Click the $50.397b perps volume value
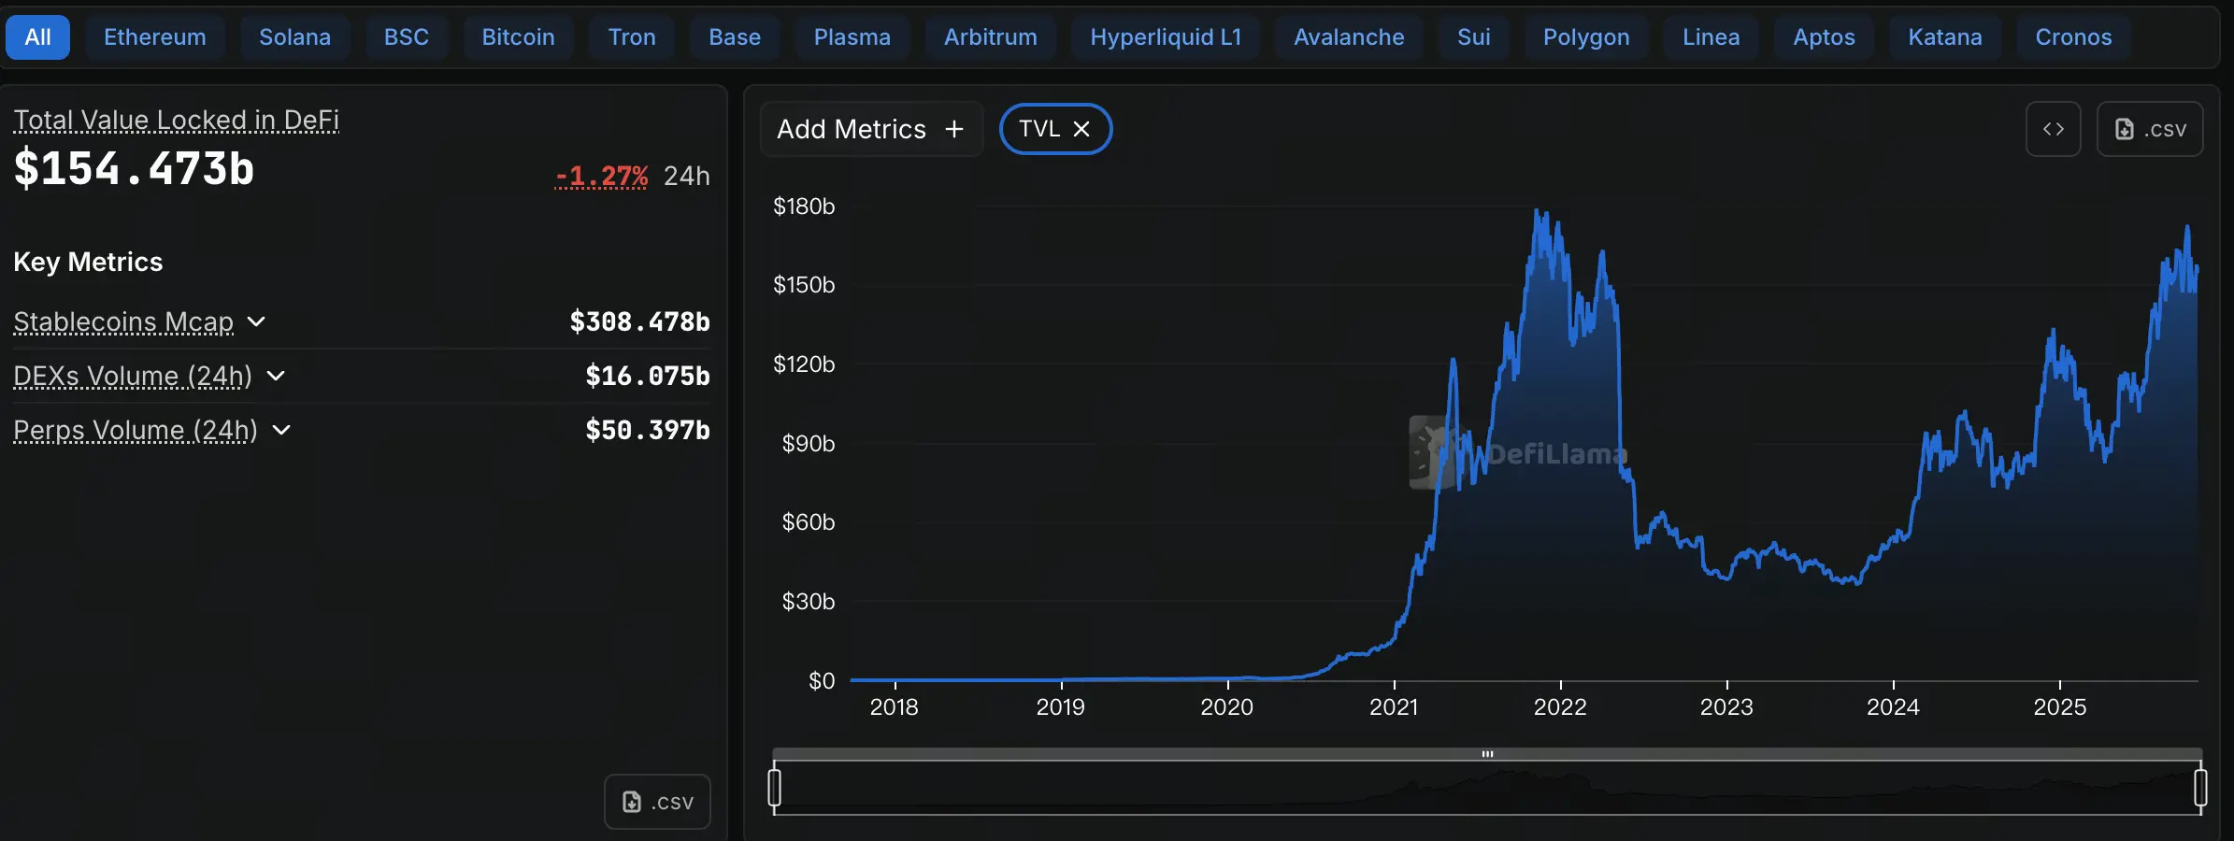The image size is (2234, 841). coord(648,430)
